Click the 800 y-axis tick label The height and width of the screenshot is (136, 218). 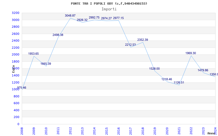click(x=17, y=97)
